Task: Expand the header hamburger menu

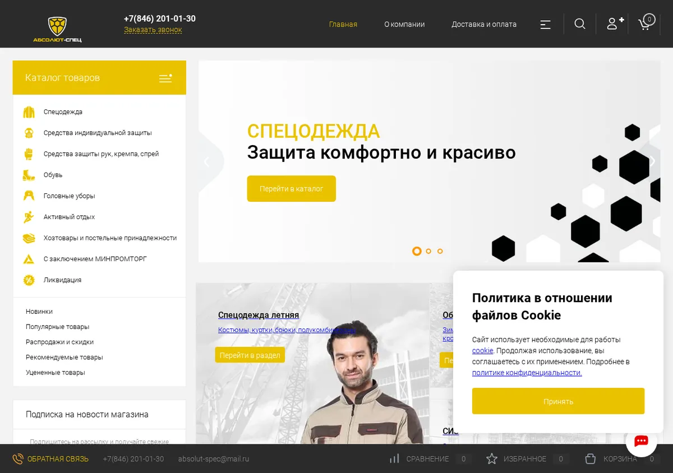Action: point(545,24)
